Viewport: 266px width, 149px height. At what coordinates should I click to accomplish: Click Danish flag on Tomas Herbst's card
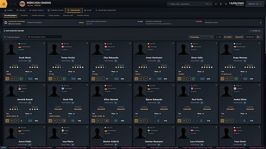coord(63,47)
